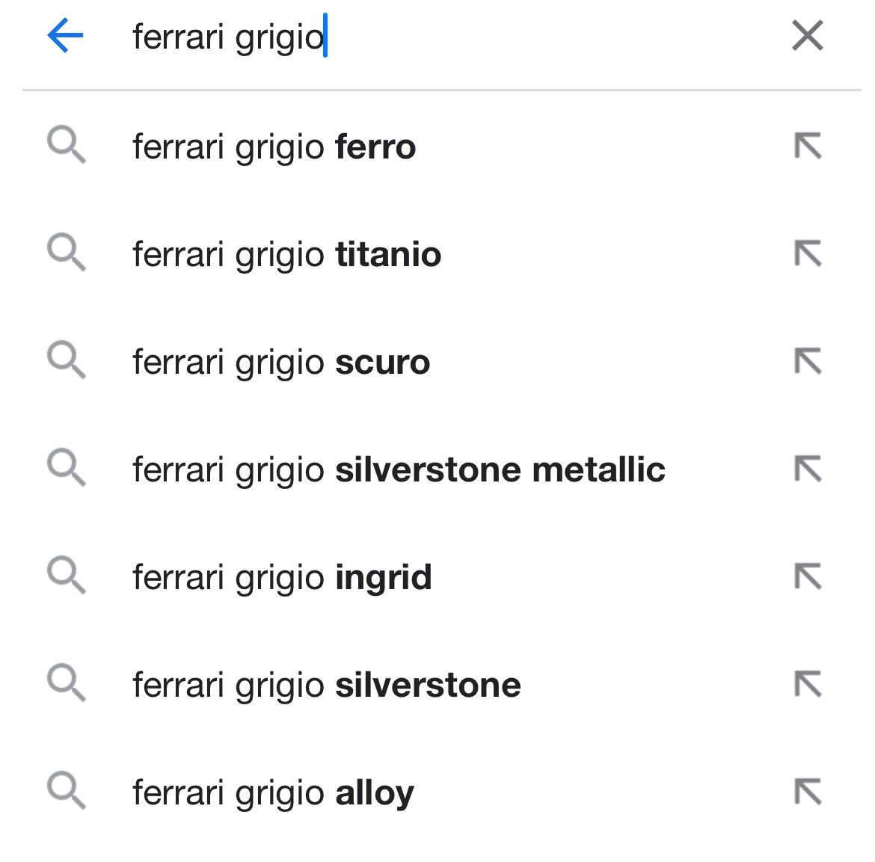The image size is (875, 862).
Task: Insert 'silverstone metallic' using arrow icon
Action: [x=808, y=470]
